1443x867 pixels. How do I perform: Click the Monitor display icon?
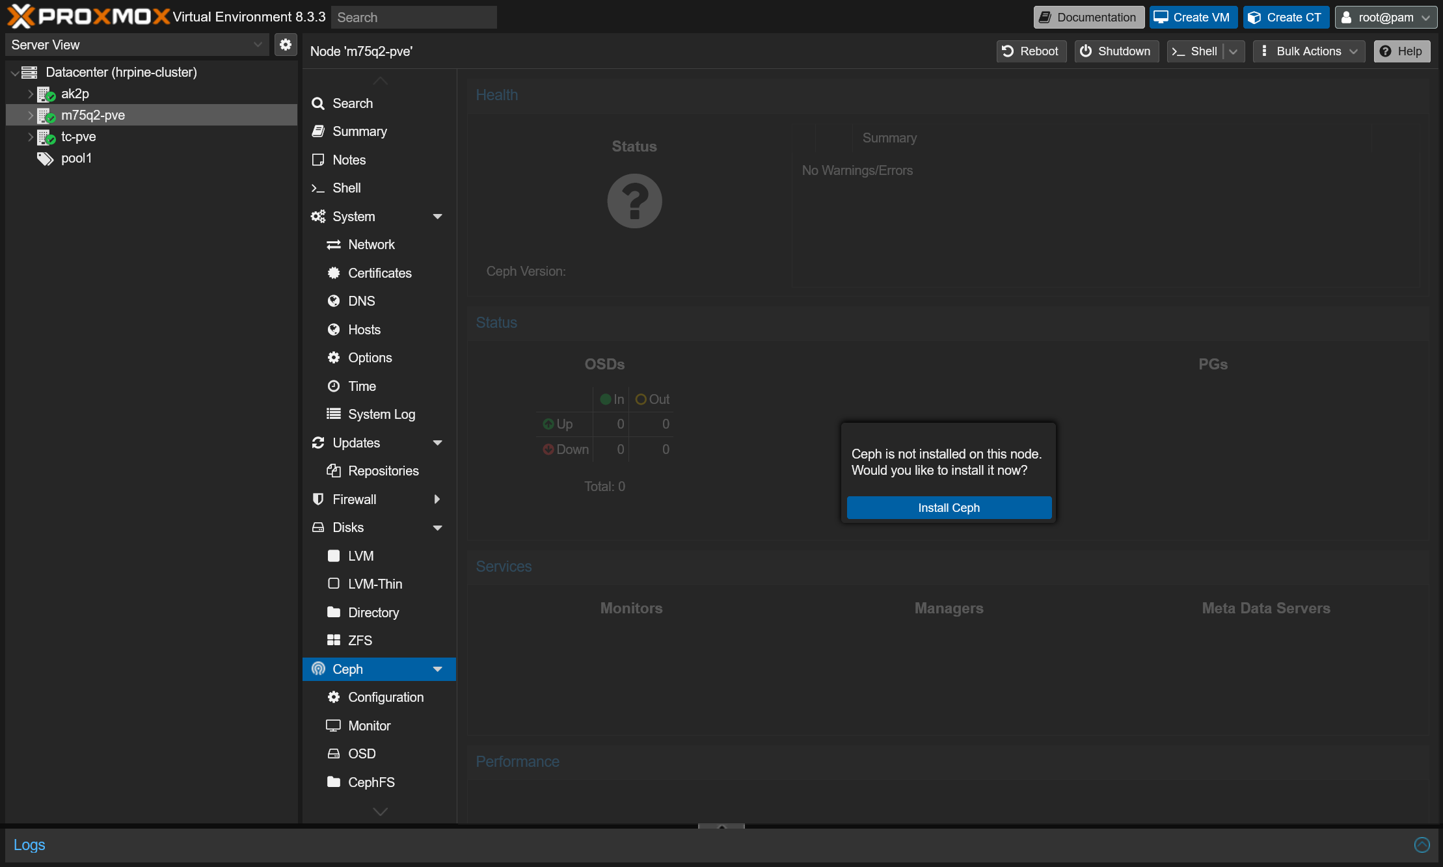click(334, 726)
